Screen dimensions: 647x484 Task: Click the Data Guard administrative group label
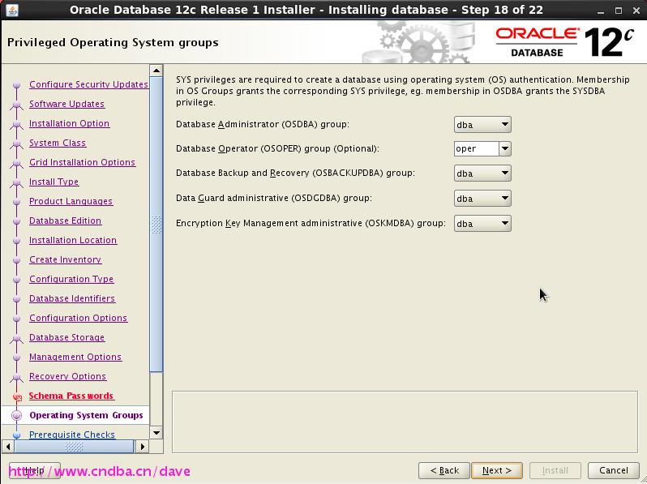pos(273,198)
